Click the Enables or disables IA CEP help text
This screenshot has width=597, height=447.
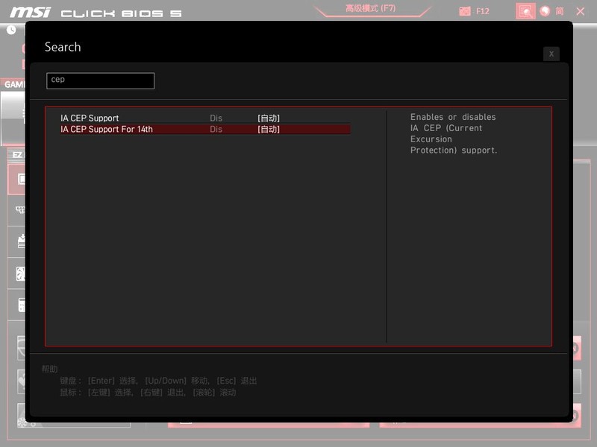point(454,133)
